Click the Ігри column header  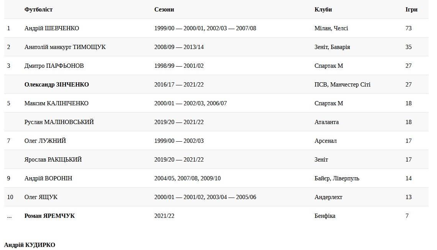411,10
